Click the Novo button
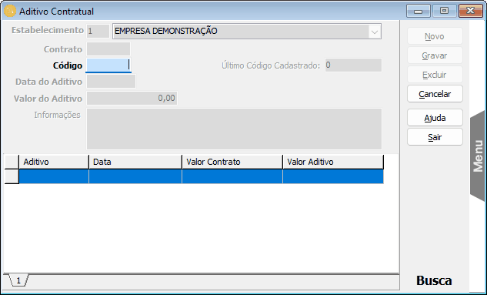This screenshot has width=487, height=295. tap(435, 36)
